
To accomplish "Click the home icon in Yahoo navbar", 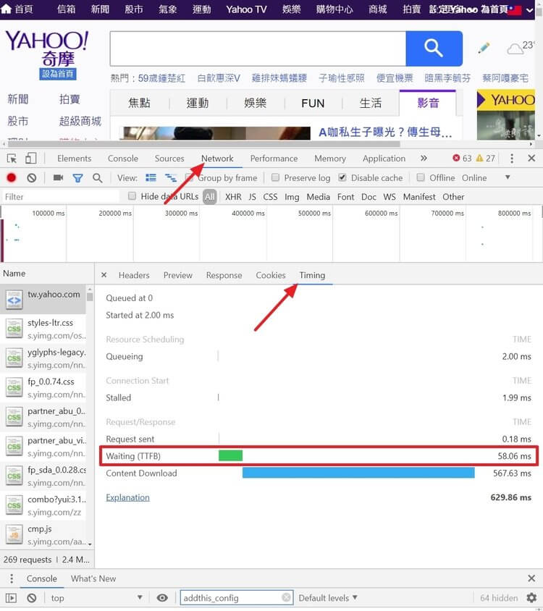I will coord(7,9).
